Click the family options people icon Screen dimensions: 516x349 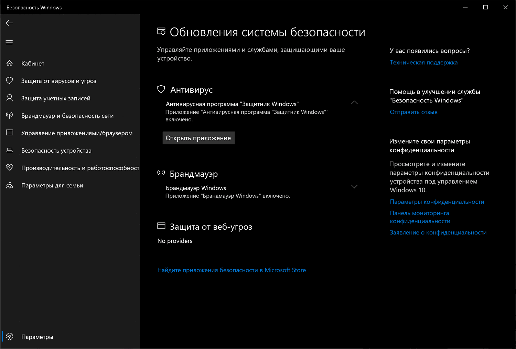click(x=10, y=185)
